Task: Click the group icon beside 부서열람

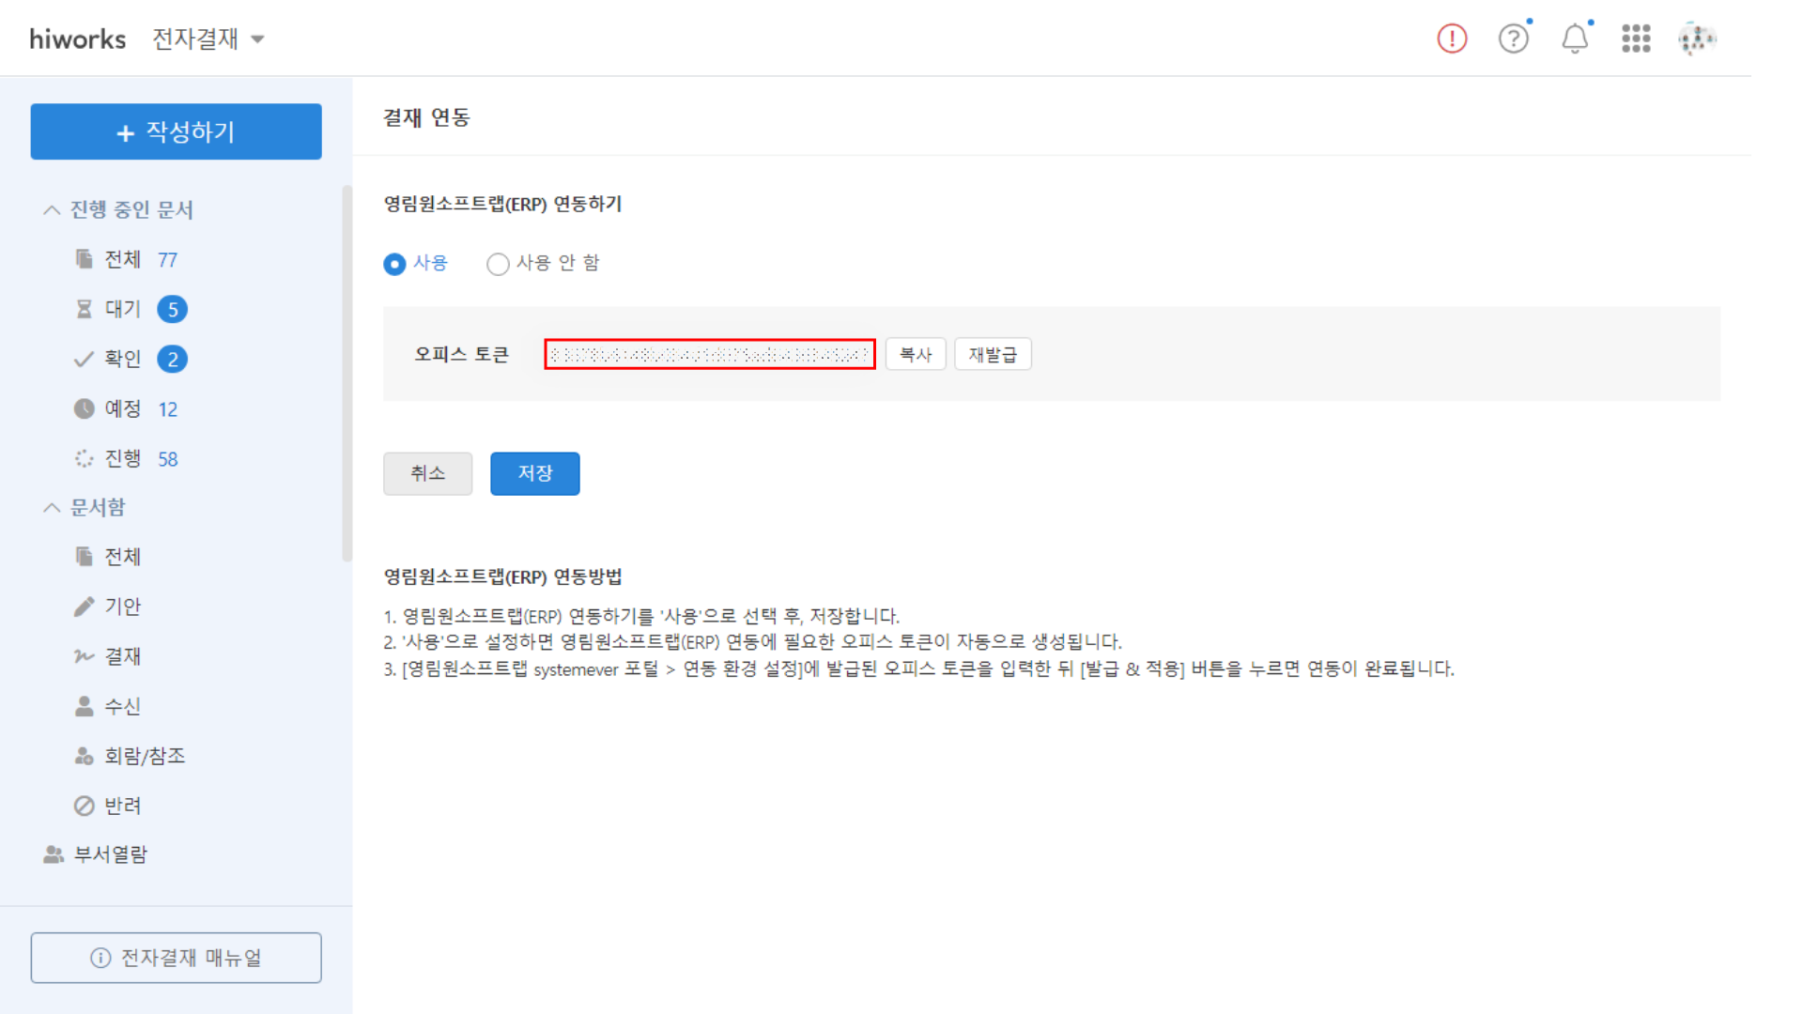Action: click(x=54, y=854)
